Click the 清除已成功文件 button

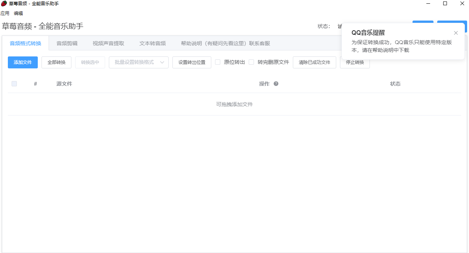(315, 62)
